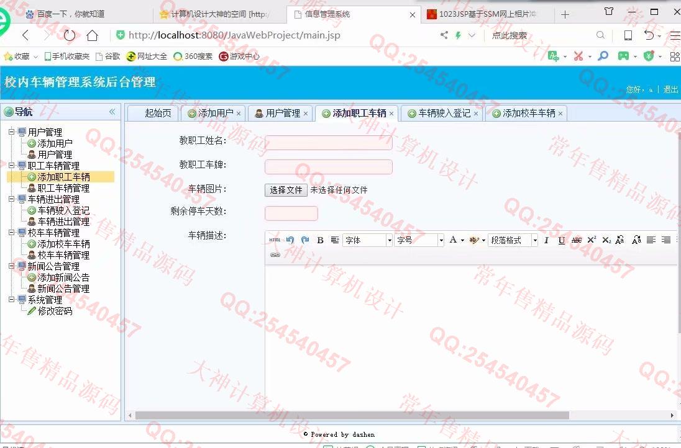Toggle HTML source view in editor
Viewport: 681px width, 448px height.
point(275,240)
